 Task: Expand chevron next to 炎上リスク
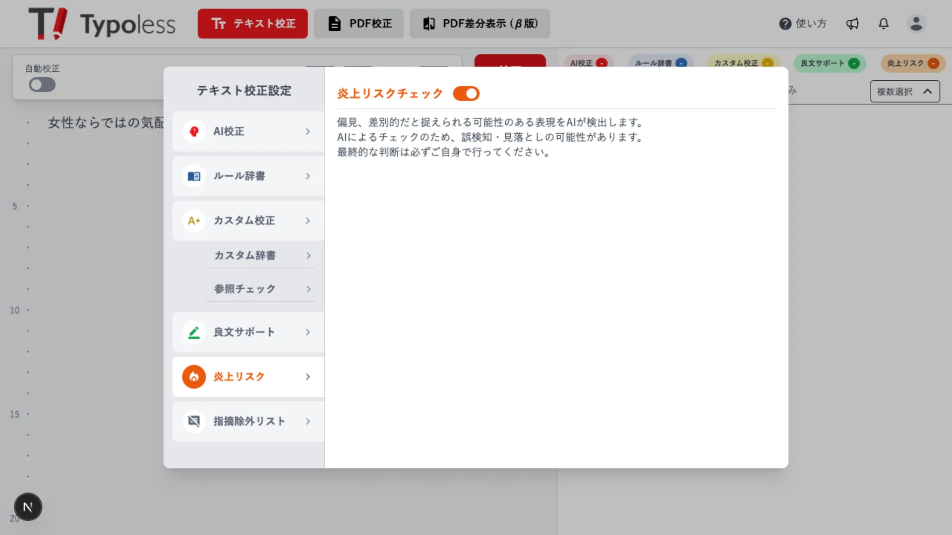[308, 376]
